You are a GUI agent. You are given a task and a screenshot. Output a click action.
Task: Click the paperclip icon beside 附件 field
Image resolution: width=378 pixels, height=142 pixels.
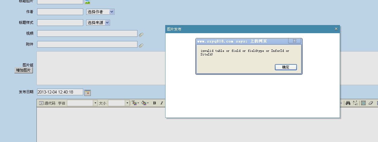(141, 45)
